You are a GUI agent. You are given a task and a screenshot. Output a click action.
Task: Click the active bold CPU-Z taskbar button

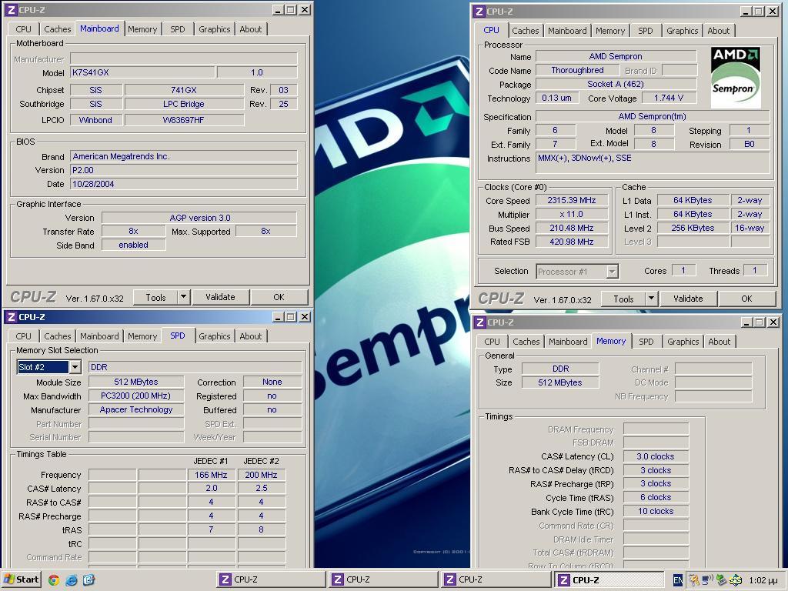tap(610, 580)
